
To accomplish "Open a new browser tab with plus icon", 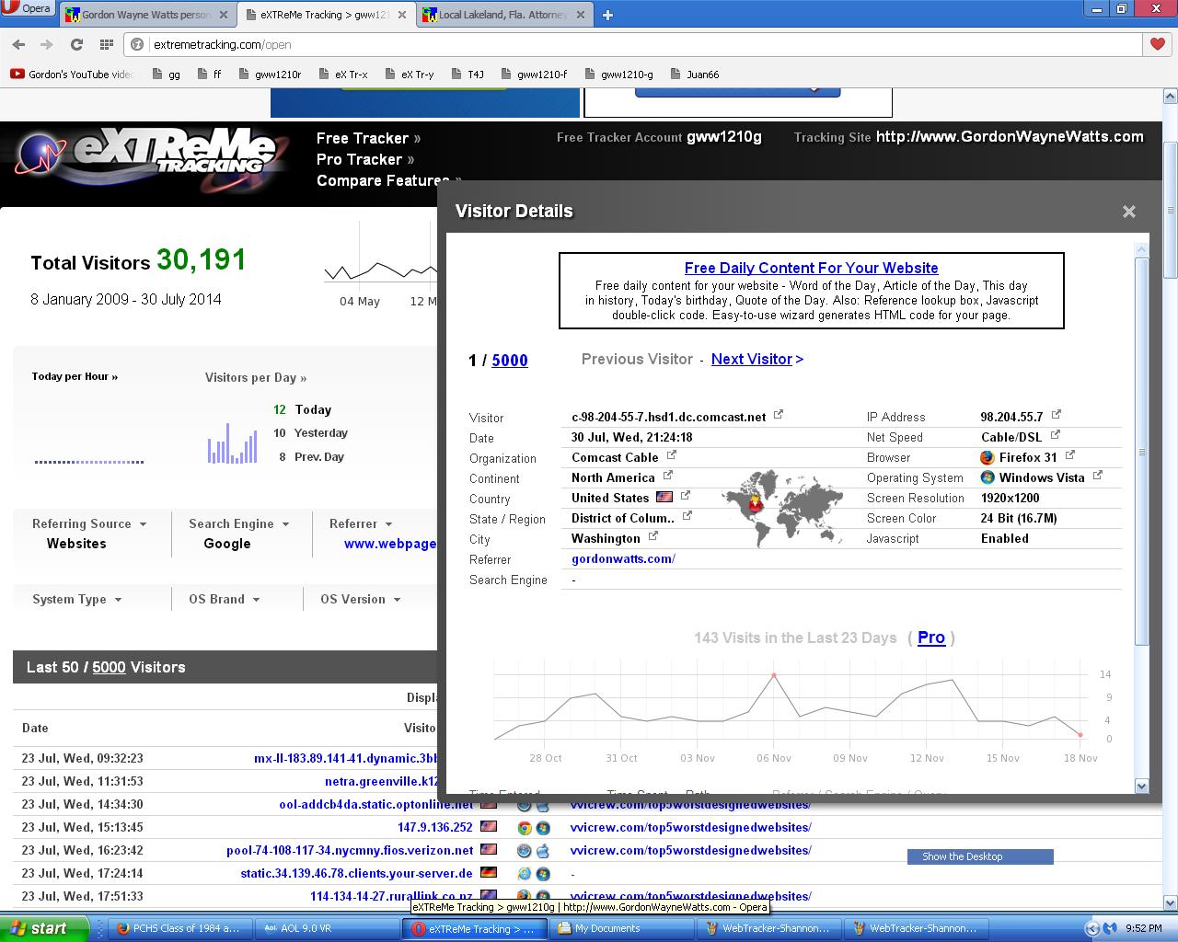I will coord(607,15).
